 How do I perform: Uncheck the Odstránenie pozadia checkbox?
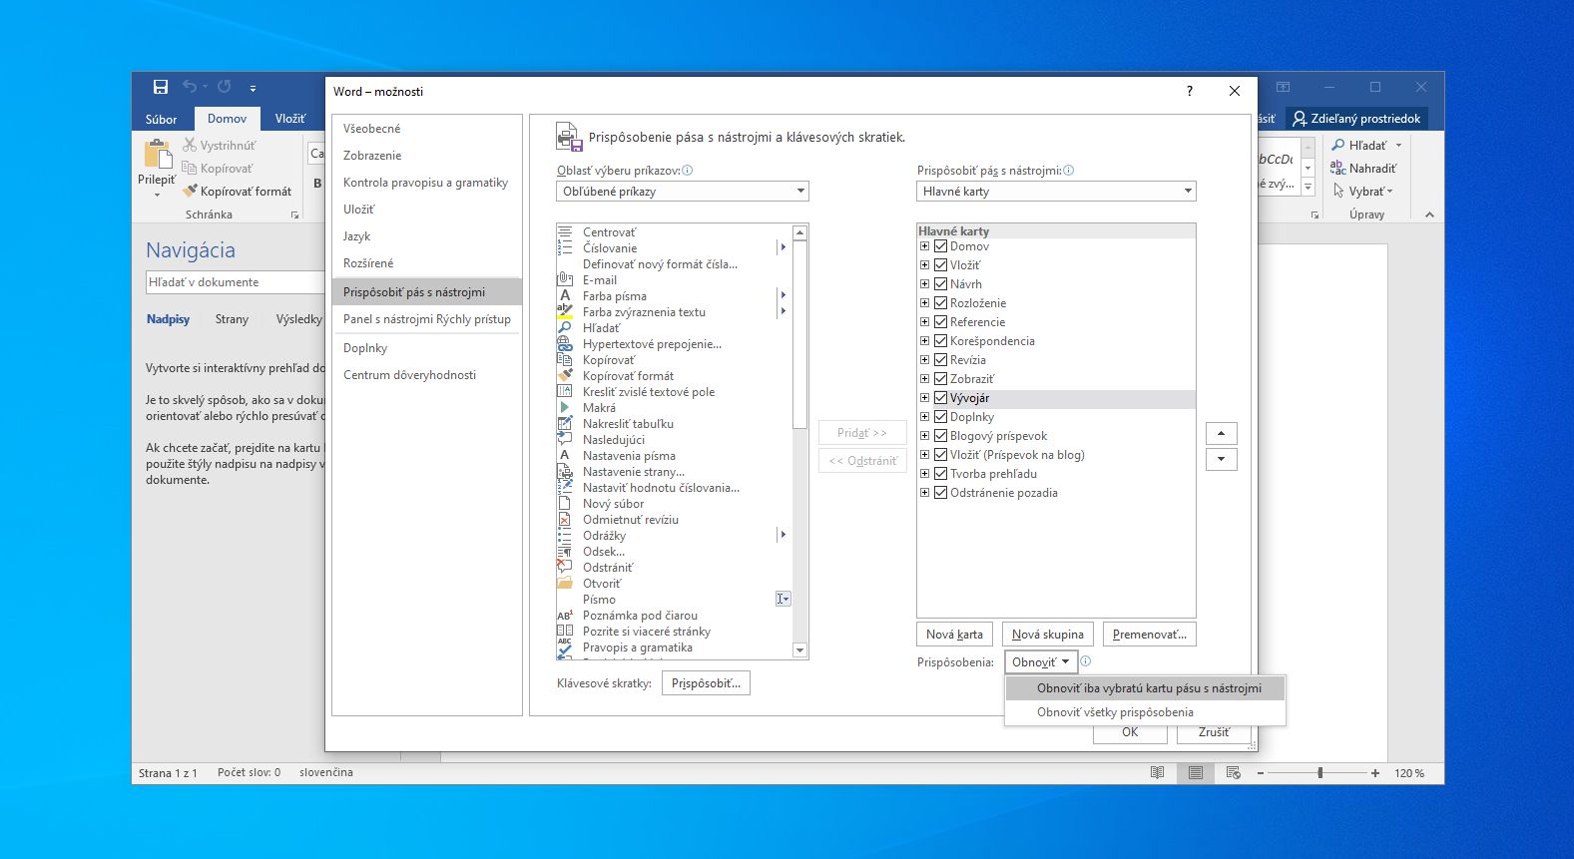[x=940, y=493]
